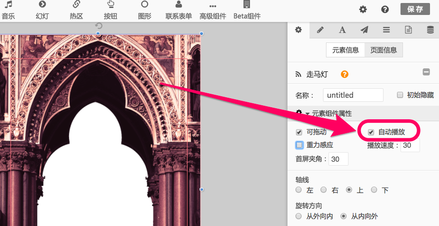Open the 高级组件 menu
The height and width of the screenshot is (226, 439).
coord(212,9)
